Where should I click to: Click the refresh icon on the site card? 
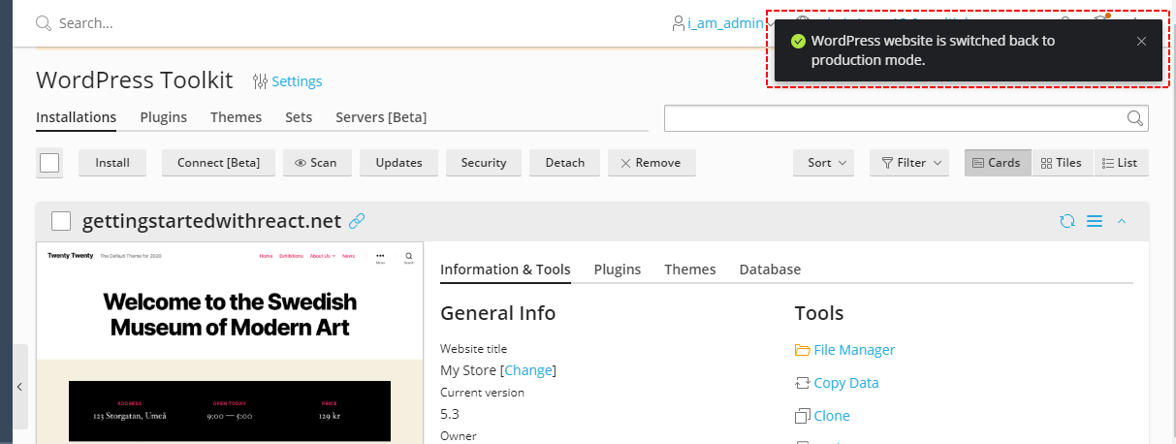pyautogui.click(x=1067, y=221)
